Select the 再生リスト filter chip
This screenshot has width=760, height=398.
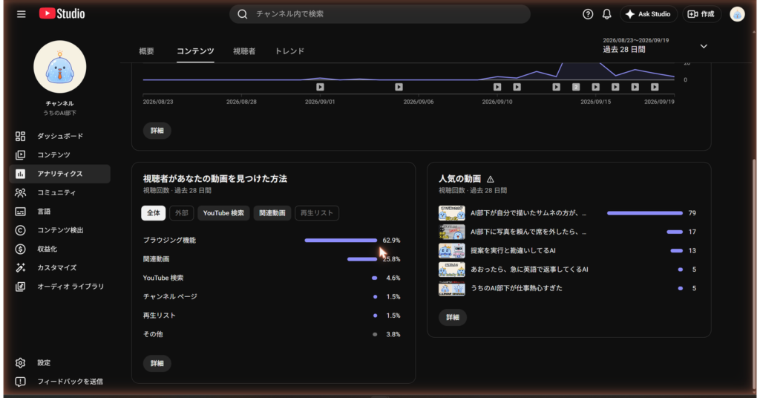(317, 213)
